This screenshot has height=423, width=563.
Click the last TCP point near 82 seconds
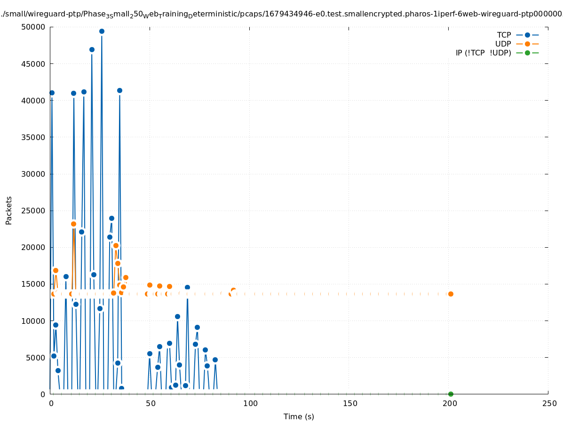pos(215,360)
